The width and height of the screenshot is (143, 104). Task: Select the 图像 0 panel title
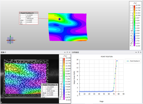(3, 52)
